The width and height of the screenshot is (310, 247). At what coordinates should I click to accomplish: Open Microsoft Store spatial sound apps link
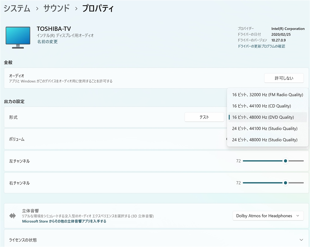(64, 221)
